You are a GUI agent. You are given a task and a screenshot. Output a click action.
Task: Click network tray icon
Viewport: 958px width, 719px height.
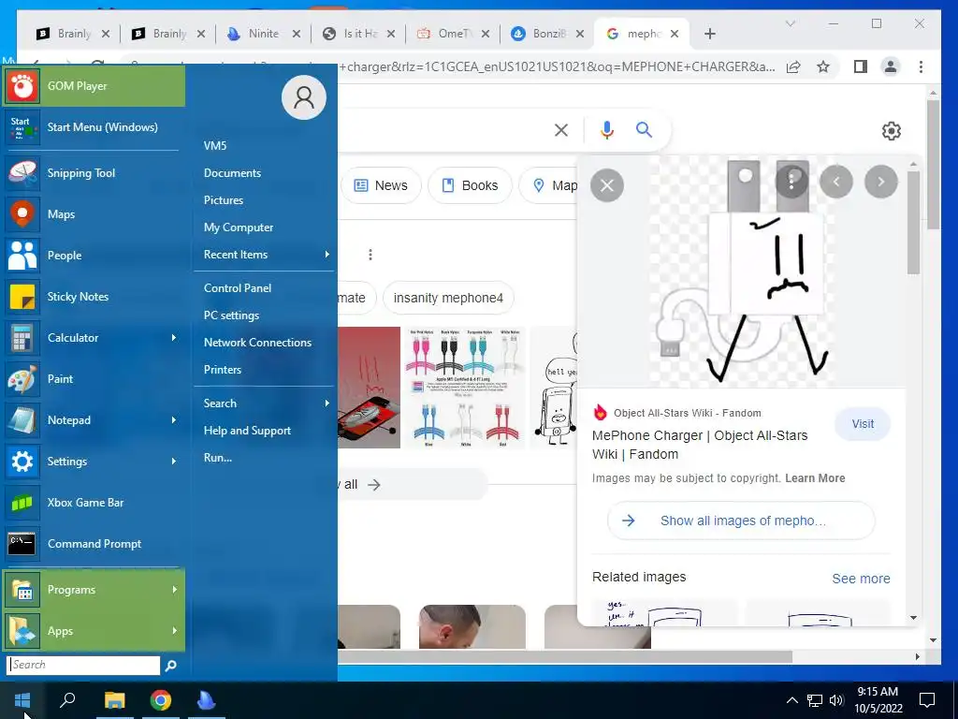click(815, 700)
